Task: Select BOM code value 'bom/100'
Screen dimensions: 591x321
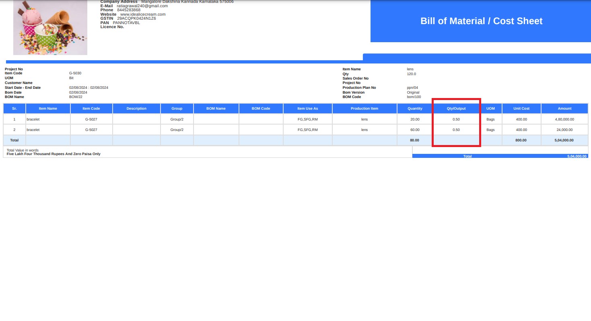Action: [x=414, y=97]
